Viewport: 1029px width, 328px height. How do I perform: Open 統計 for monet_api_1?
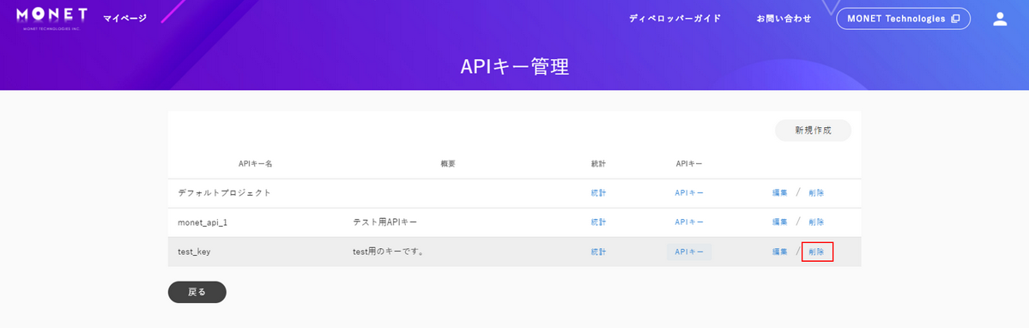click(598, 222)
